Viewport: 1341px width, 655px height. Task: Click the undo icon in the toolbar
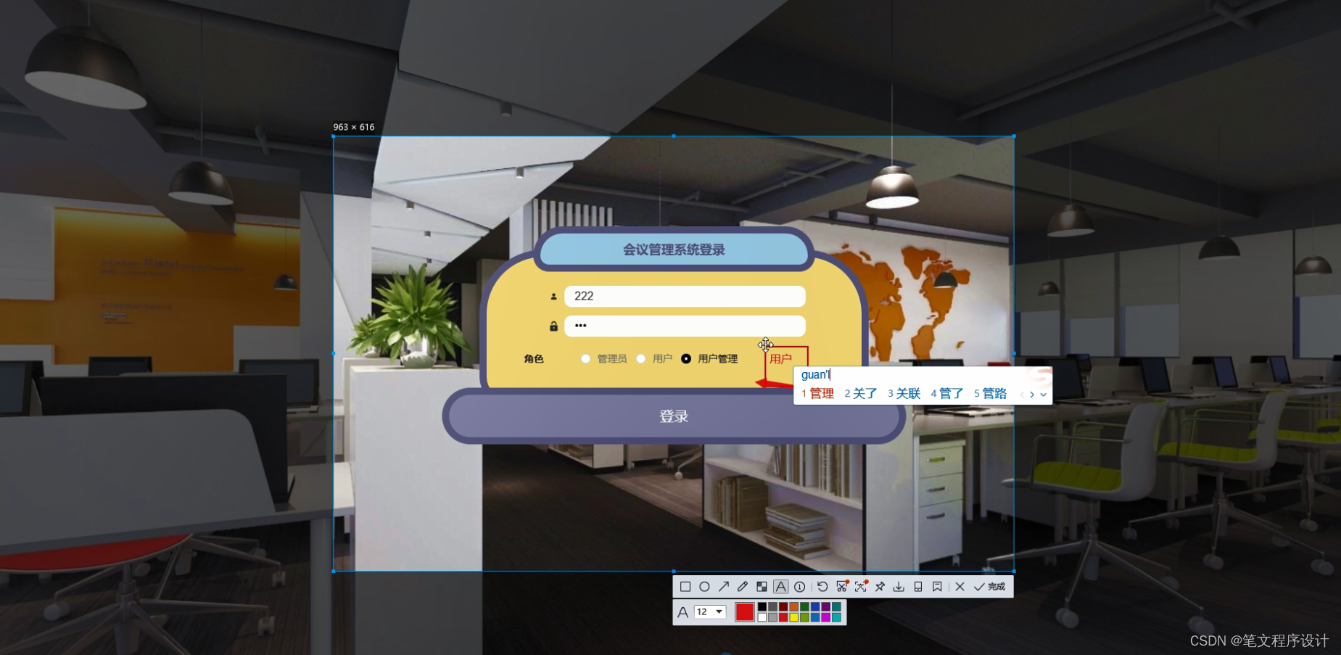pos(822,586)
